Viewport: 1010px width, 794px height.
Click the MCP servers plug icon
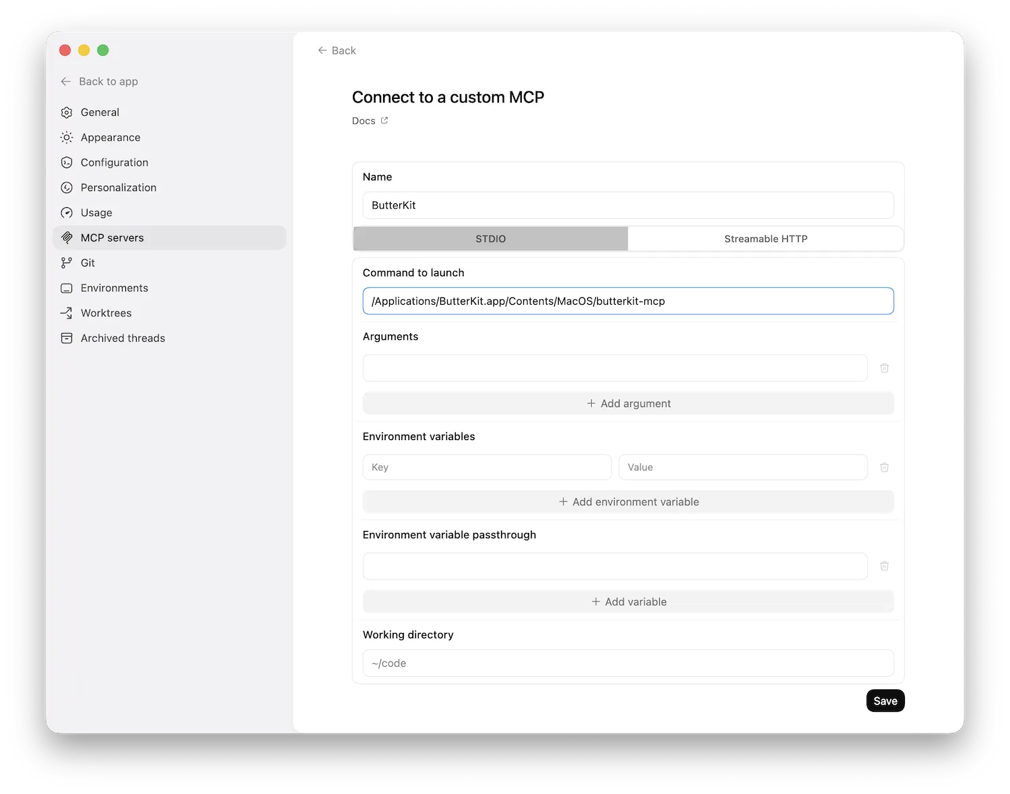coord(66,238)
